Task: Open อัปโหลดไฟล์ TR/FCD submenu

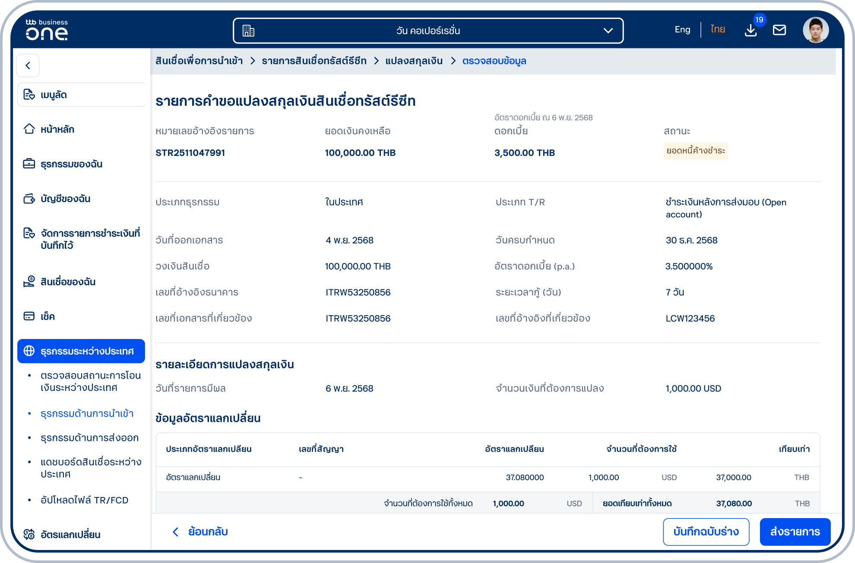Action: [84, 500]
